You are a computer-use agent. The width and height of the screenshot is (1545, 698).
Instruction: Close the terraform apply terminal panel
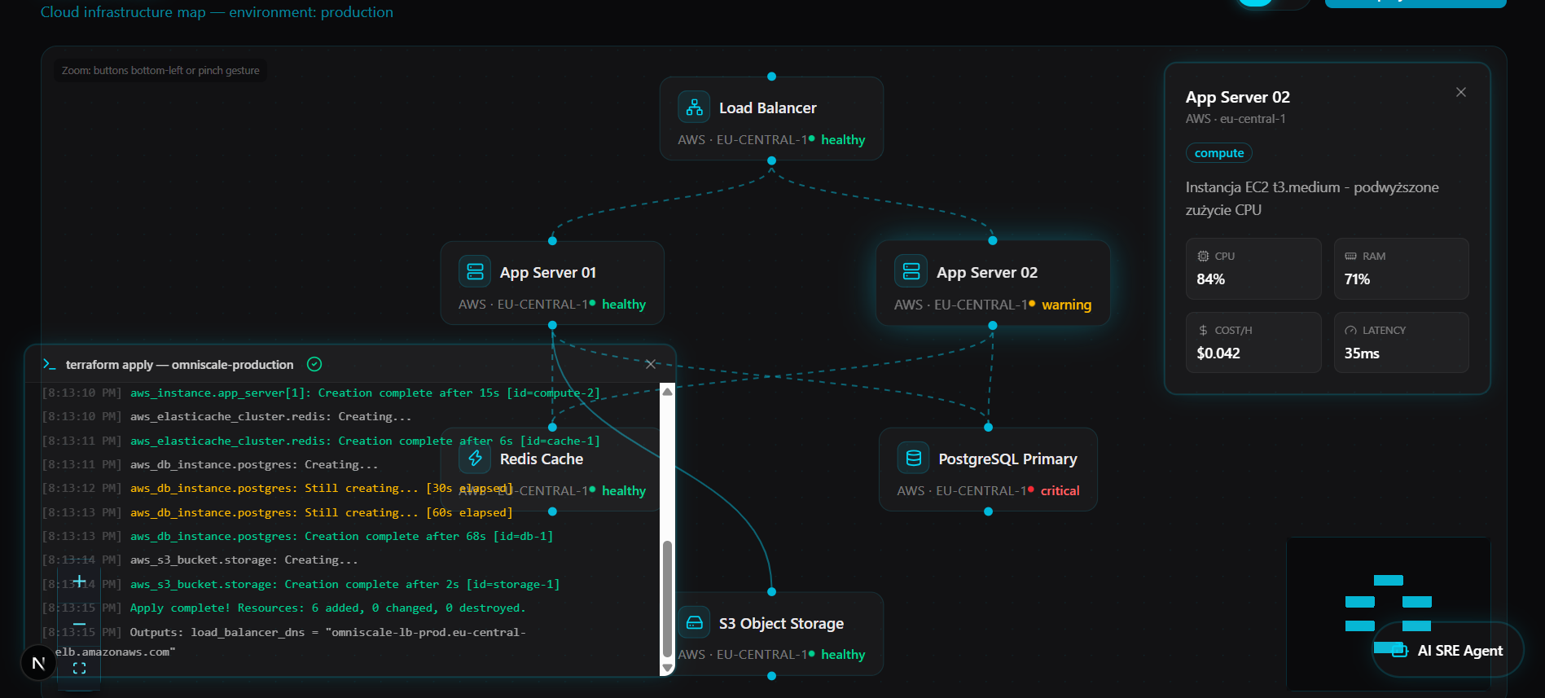pos(651,364)
